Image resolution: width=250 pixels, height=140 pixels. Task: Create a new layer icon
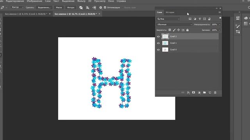[x=210, y=93]
